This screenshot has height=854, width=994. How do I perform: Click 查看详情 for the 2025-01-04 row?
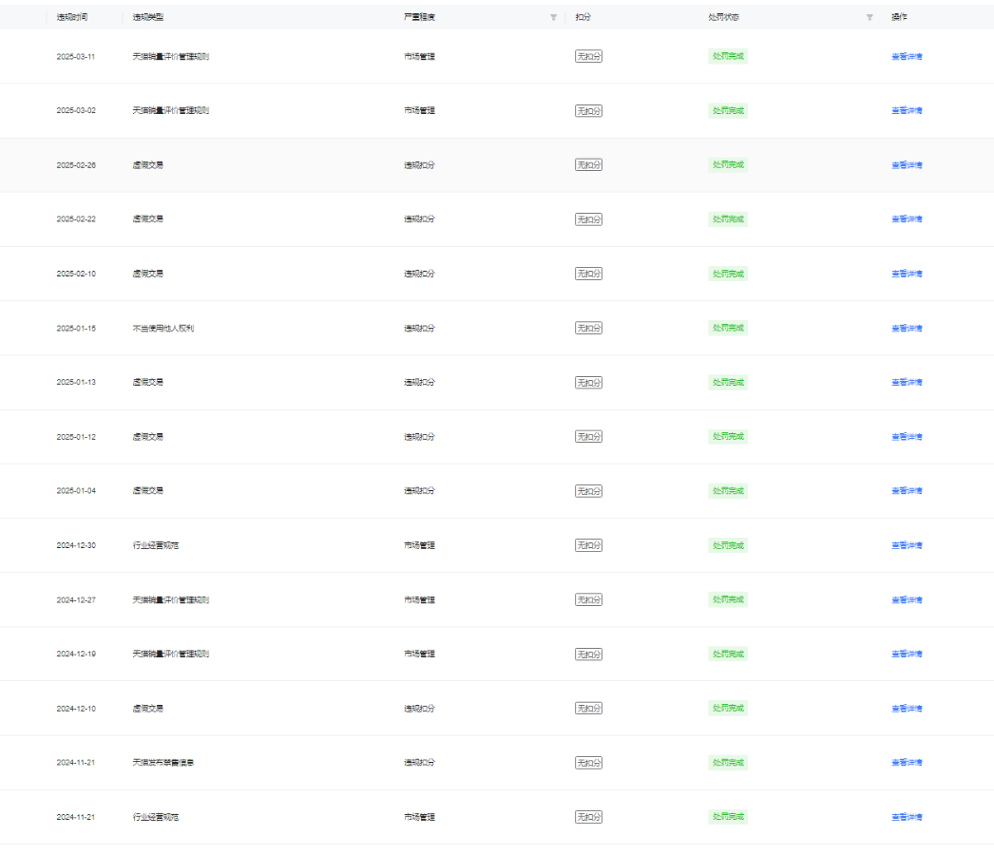coord(906,491)
